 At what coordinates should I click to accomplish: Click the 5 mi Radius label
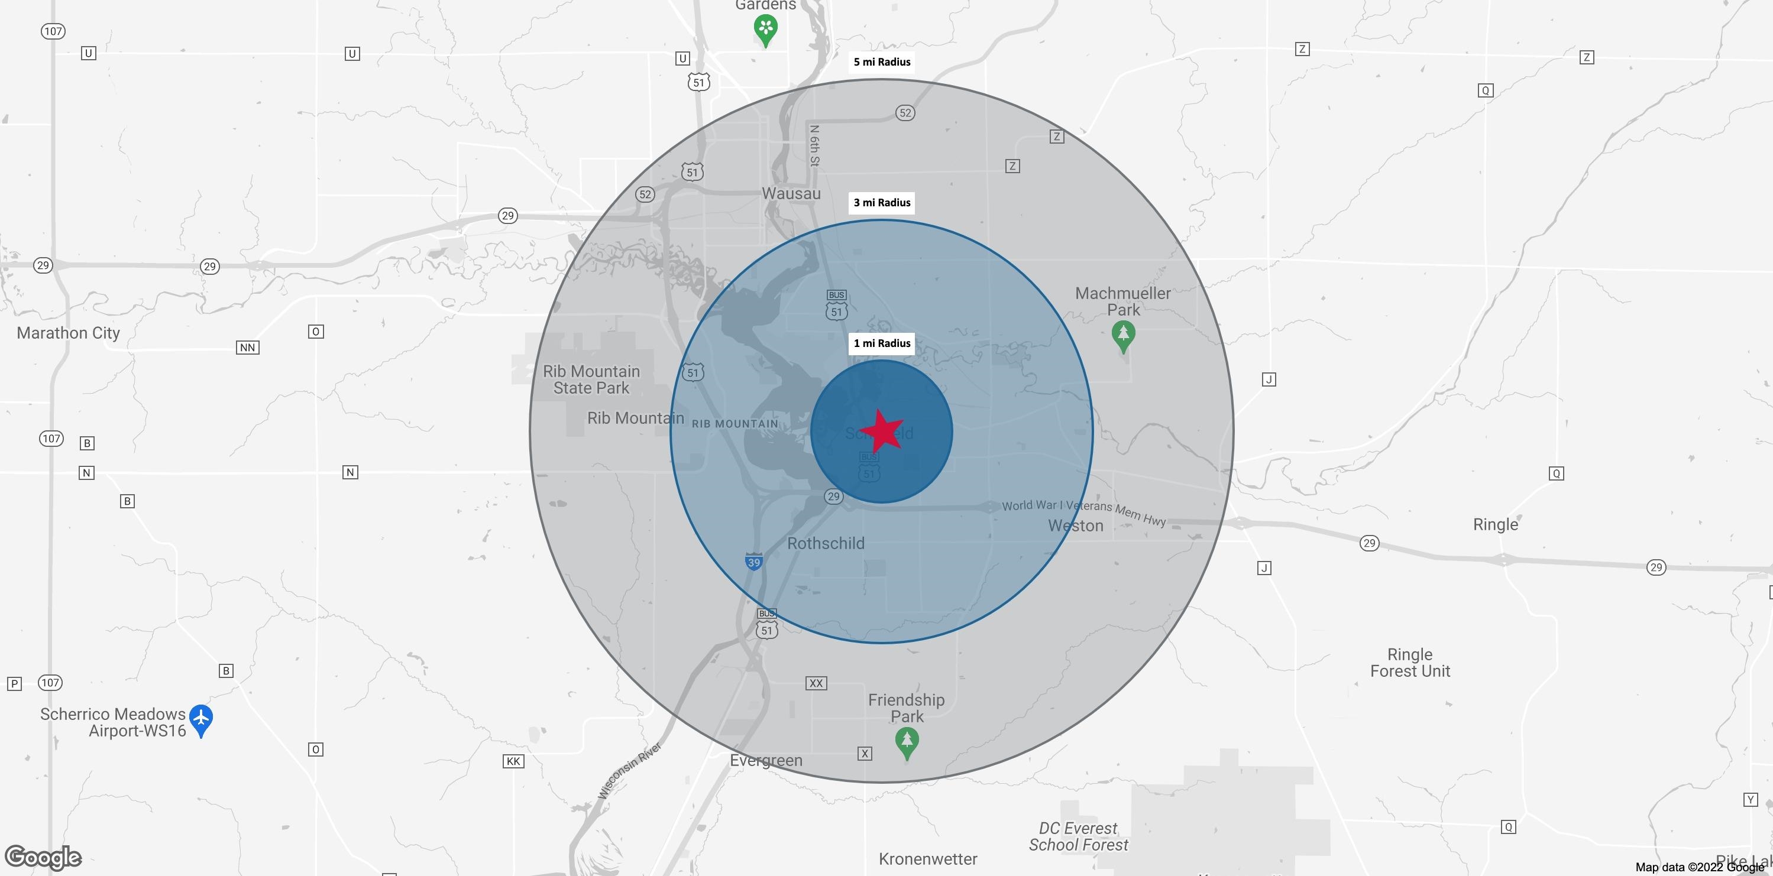[x=882, y=62]
